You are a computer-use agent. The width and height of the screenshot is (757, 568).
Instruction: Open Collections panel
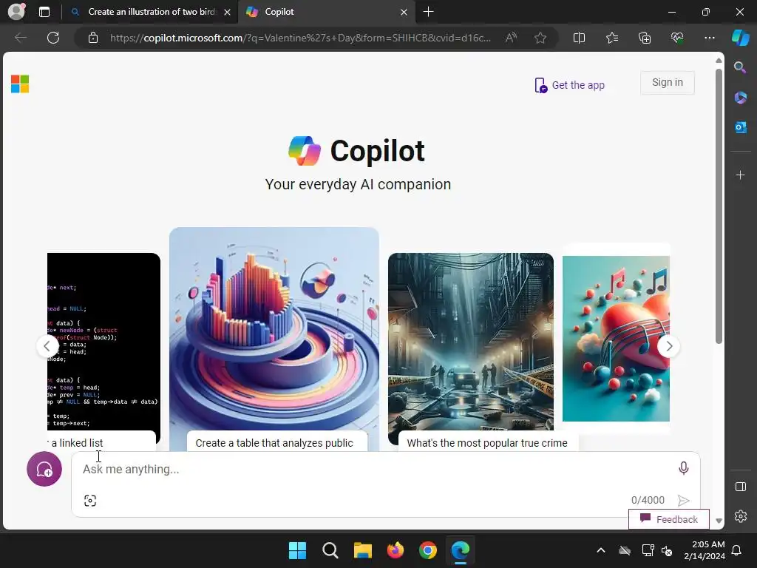(645, 38)
